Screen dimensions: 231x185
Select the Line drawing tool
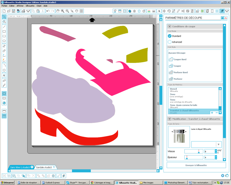coord(4,26)
